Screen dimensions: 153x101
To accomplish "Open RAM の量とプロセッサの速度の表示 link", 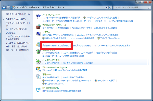I will 58,35.
